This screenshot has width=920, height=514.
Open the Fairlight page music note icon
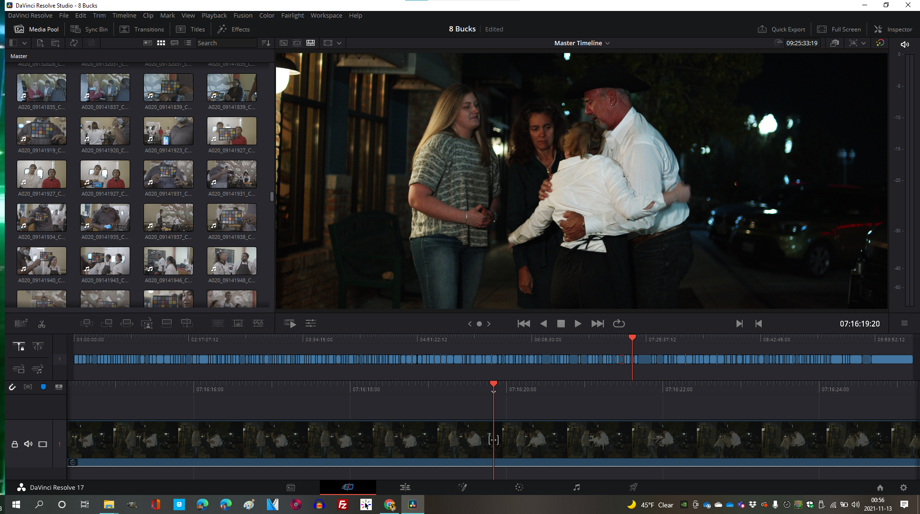tap(576, 487)
